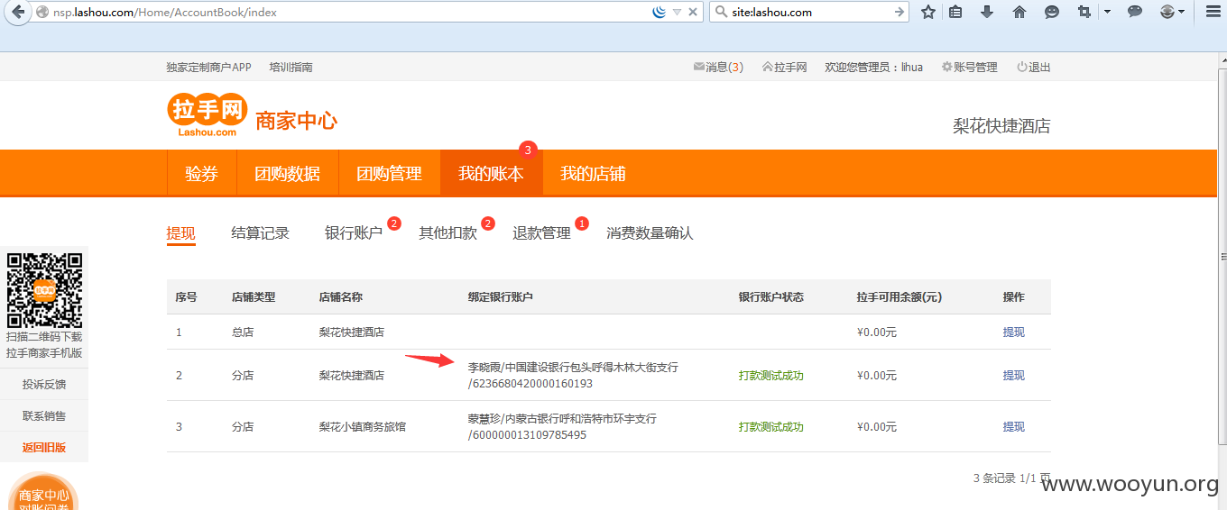Viewport: 1227px width, 510px height.
Task: Switch to the 退款管理 sub-tab
Action: coord(541,233)
